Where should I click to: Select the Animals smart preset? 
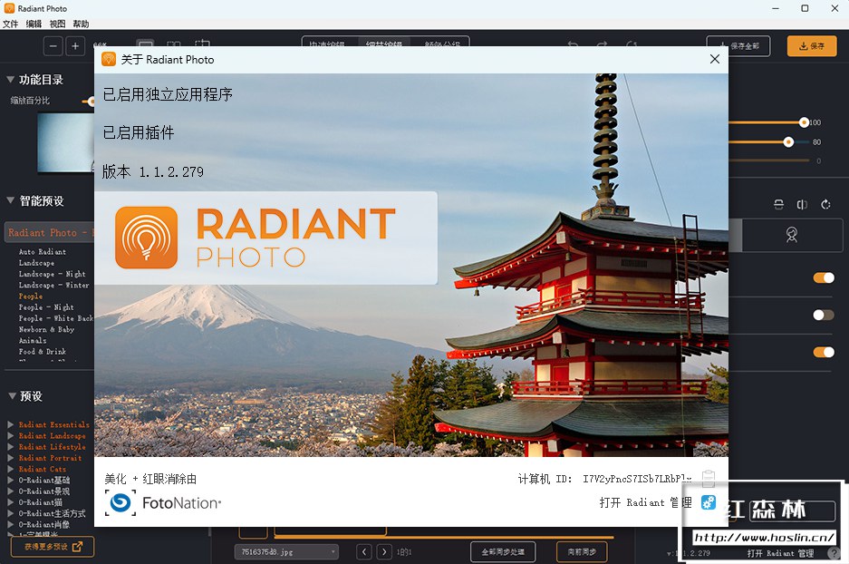click(33, 341)
